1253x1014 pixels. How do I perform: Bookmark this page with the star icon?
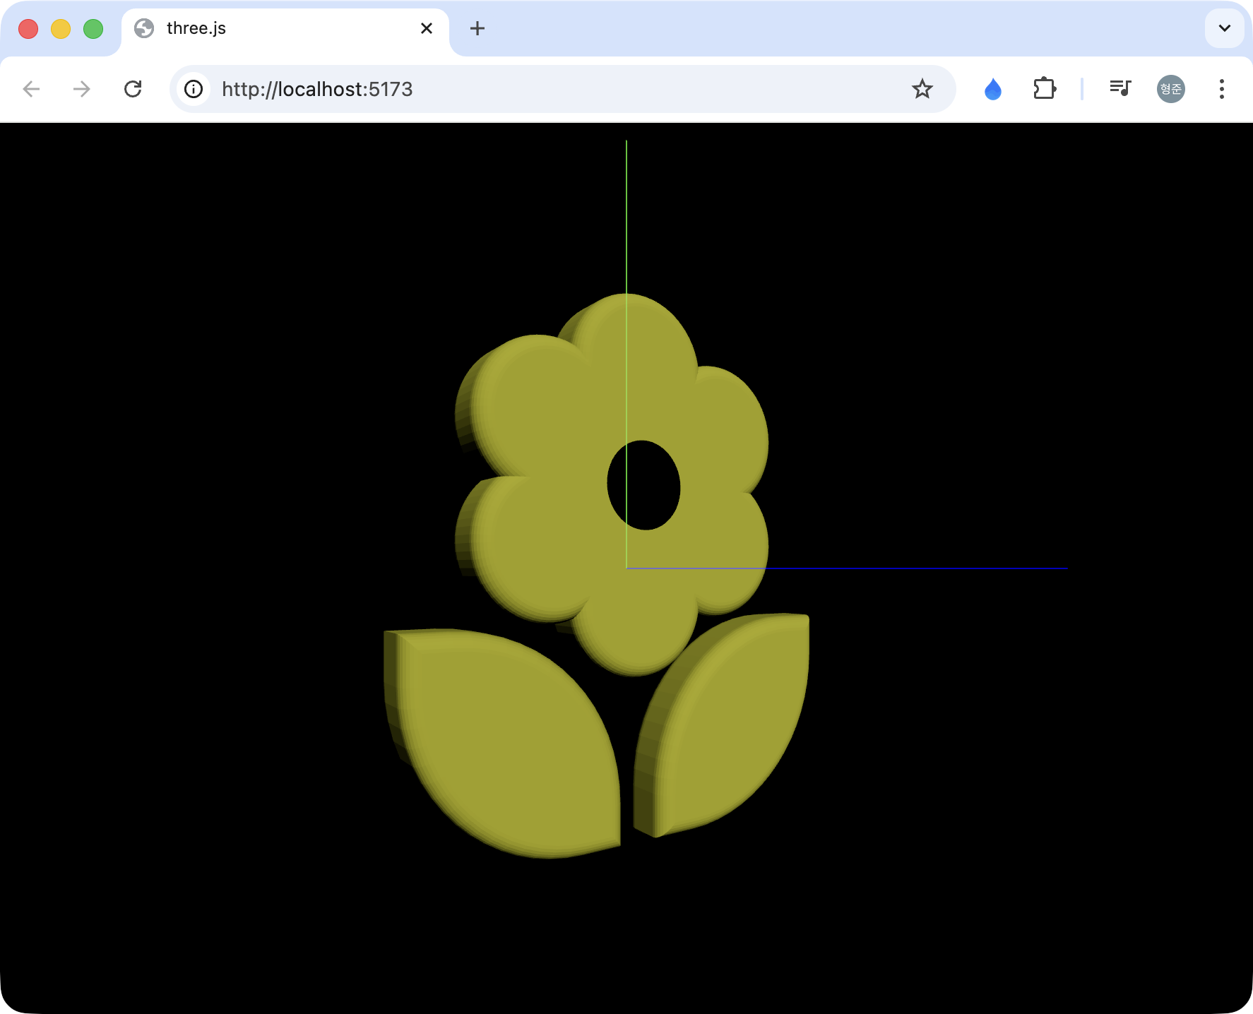tap(922, 89)
